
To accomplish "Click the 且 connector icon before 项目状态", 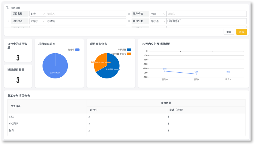I will pyautogui.click(x=8, y=21).
